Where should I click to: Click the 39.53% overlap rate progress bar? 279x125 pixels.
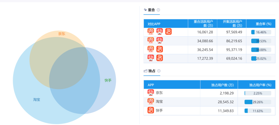pos(261,41)
